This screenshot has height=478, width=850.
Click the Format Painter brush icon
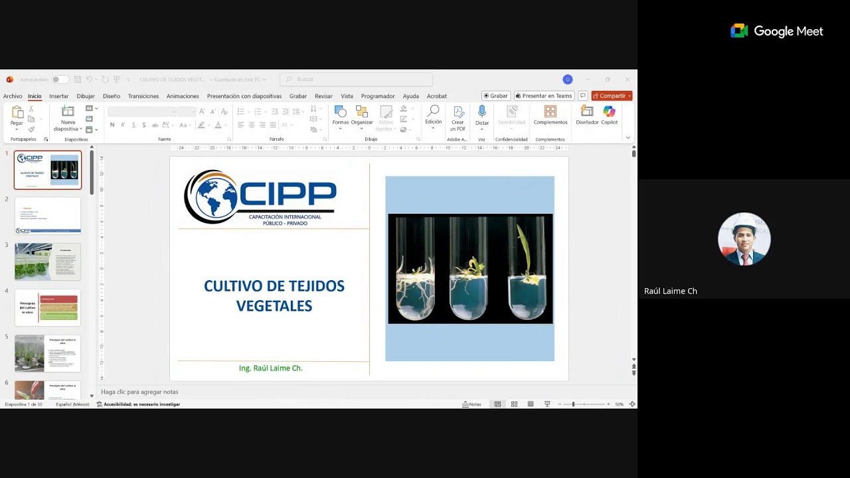tap(31, 129)
